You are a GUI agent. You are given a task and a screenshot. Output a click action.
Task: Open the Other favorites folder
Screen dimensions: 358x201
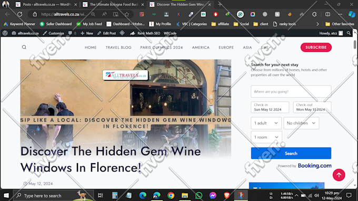[x=340, y=24]
